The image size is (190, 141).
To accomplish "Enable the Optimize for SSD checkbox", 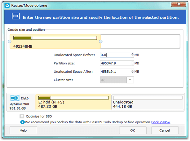I will [x=22, y=117].
